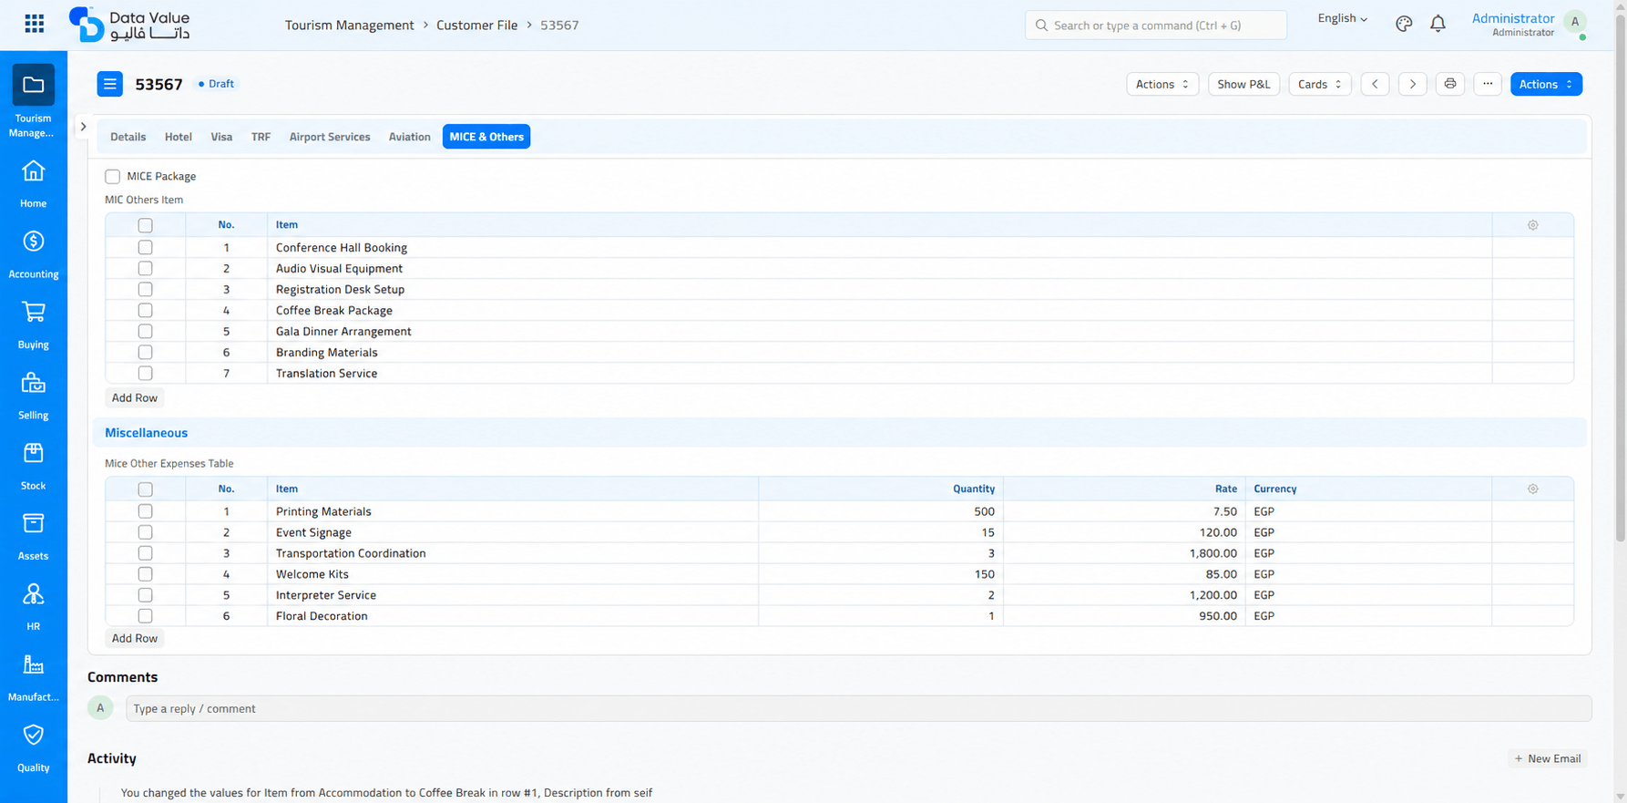This screenshot has height=803, width=1627.
Task: Open the Assets module
Action: coord(34,536)
